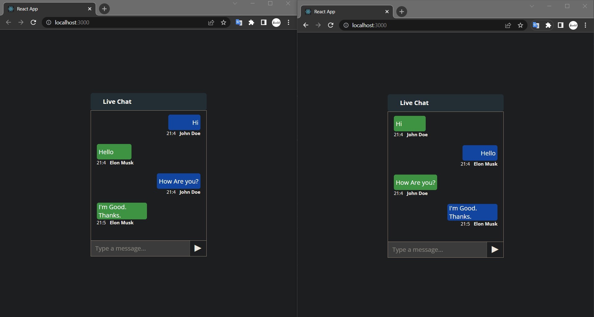Click the Type a message input field
The height and width of the screenshot is (317, 594).
(x=139, y=248)
